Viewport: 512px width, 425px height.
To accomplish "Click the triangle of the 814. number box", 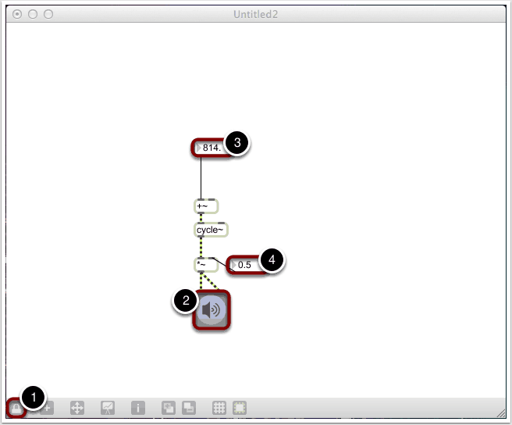I will point(198,148).
